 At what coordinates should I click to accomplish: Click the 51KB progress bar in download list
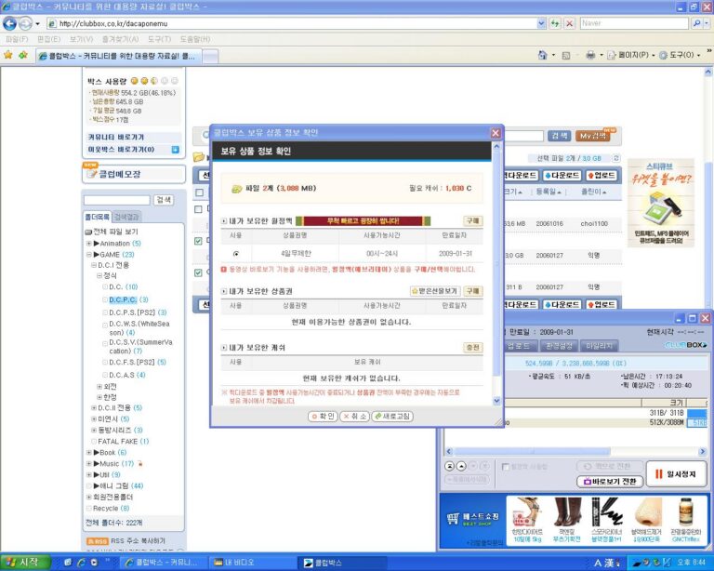[696, 423]
